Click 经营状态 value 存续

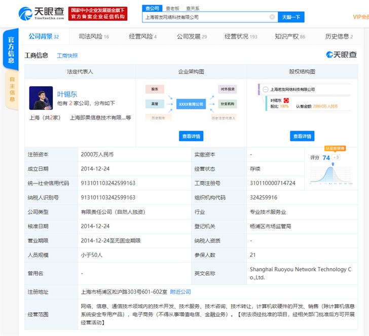pos(255,169)
